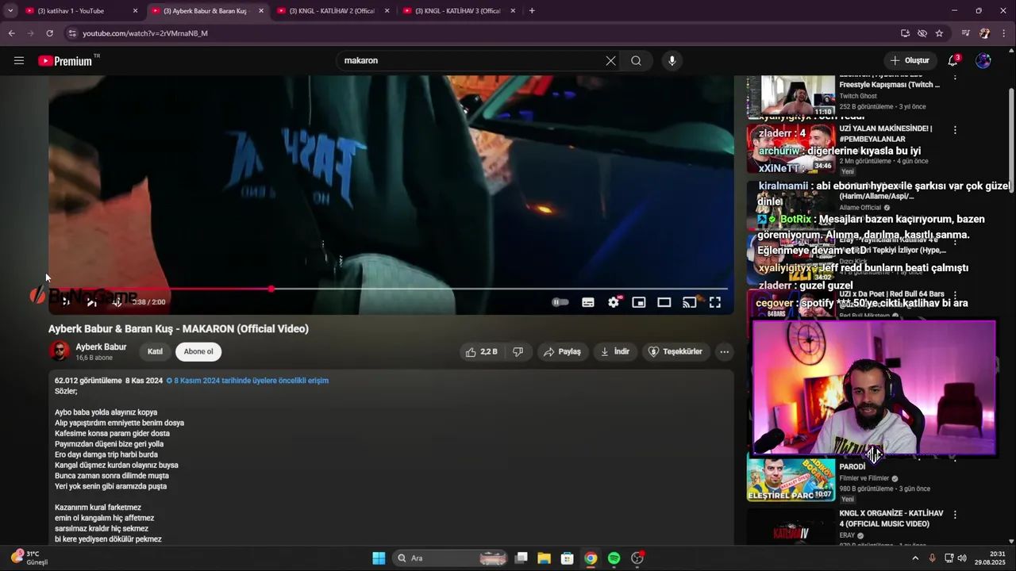The image size is (1016, 571).
Task: Reload the page
Action: [49, 33]
